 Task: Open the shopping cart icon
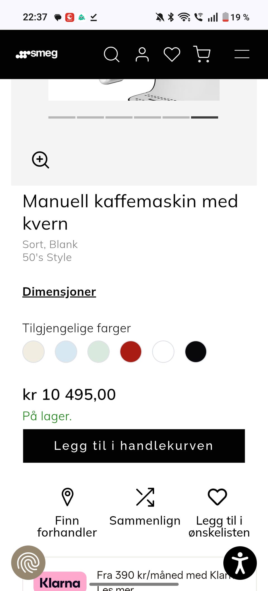(202, 54)
